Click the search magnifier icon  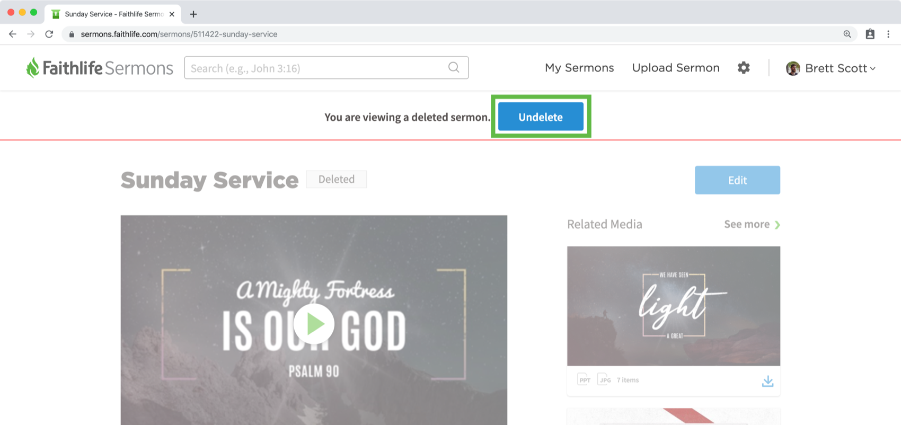pos(454,67)
